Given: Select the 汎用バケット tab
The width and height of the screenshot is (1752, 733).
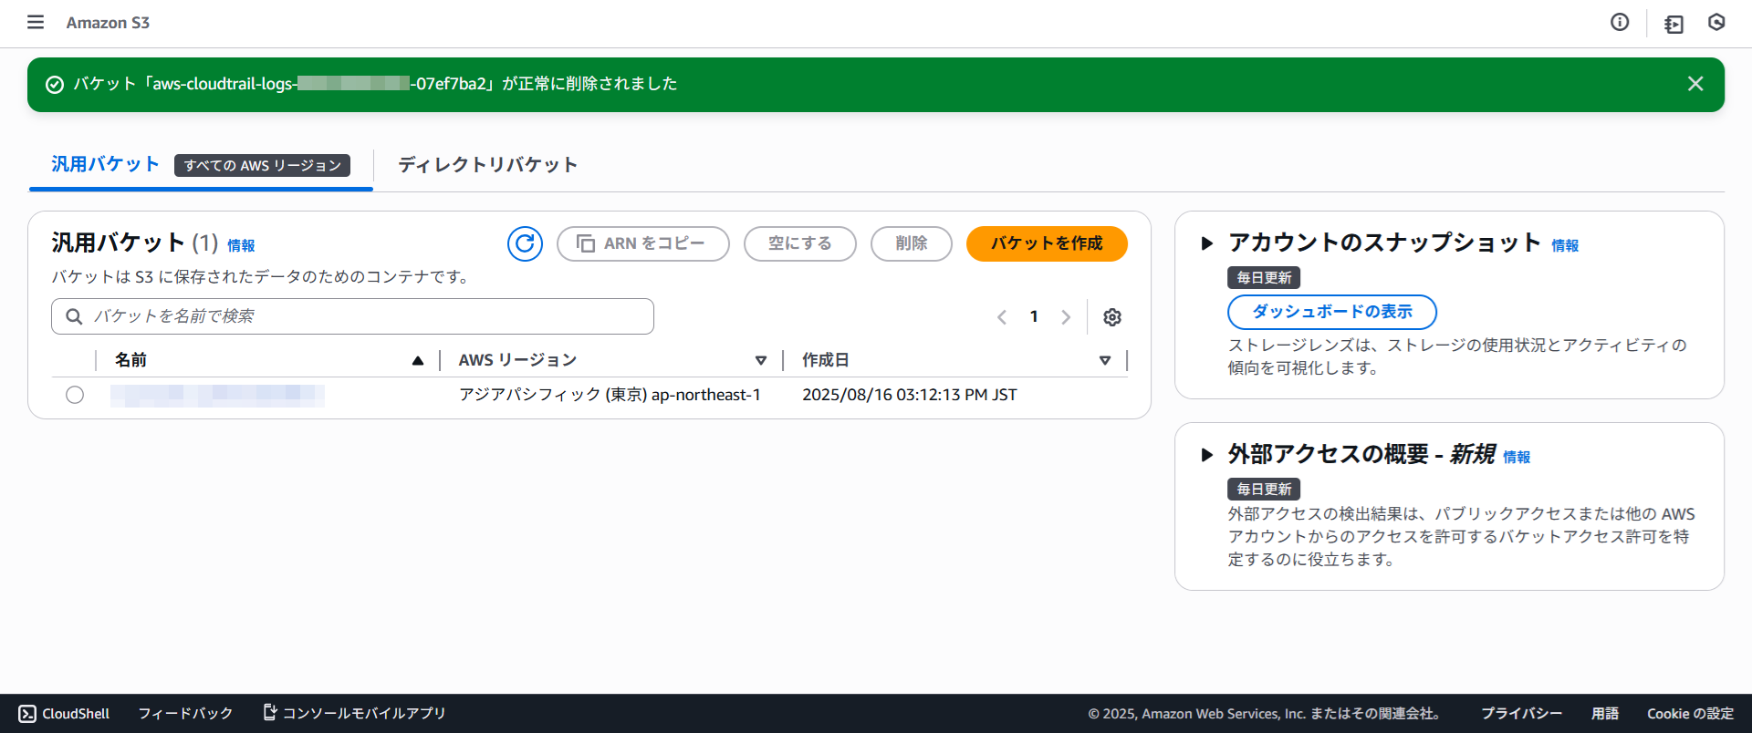Looking at the screenshot, I should [x=106, y=164].
